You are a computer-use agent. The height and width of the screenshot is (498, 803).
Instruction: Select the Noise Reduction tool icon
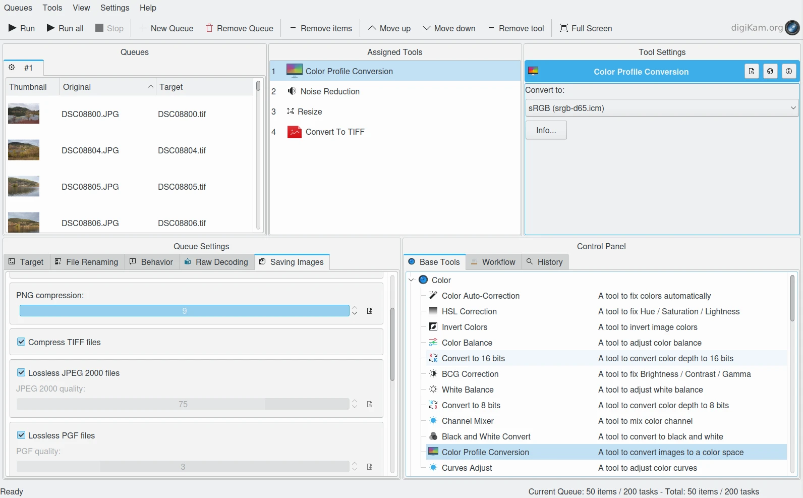(x=292, y=91)
